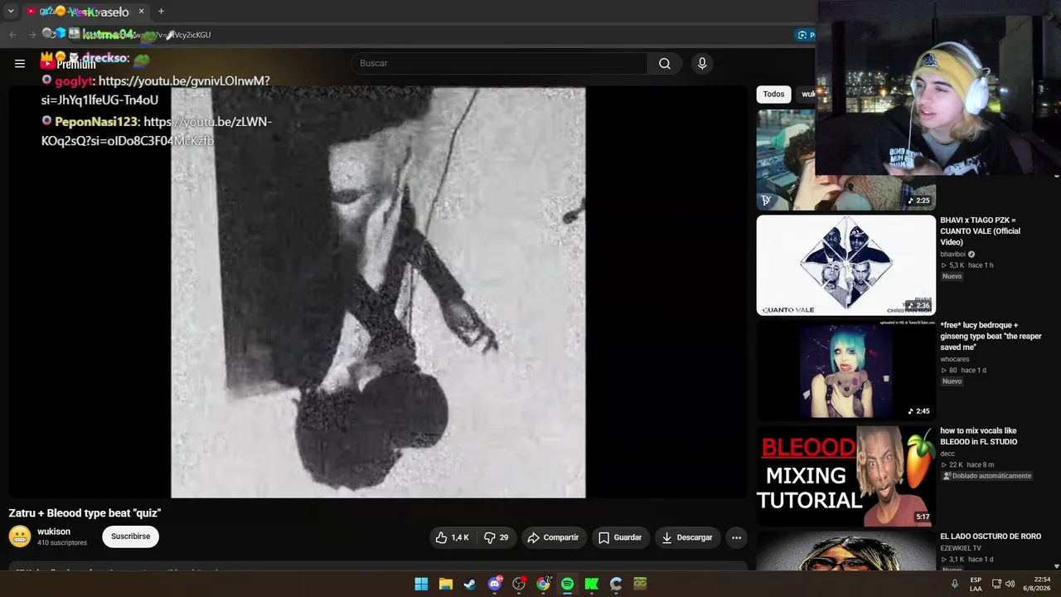The height and width of the screenshot is (597, 1061).
Task: Click 'EL LADO OSCURO DE RORO' video title
Action: tap(991, 536)
